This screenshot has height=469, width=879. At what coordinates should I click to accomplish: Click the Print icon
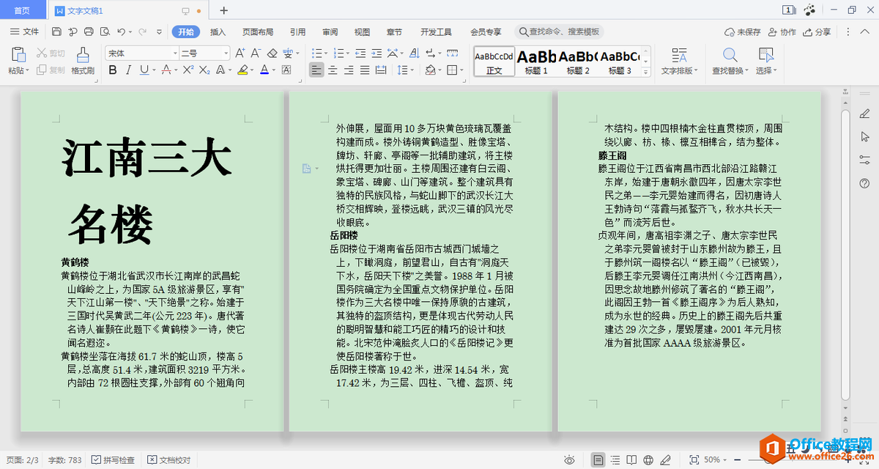pyautogui.click(x=89, y=32)
